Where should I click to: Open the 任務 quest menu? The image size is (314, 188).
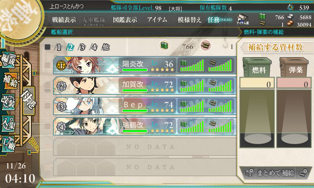tap(220, 20)
